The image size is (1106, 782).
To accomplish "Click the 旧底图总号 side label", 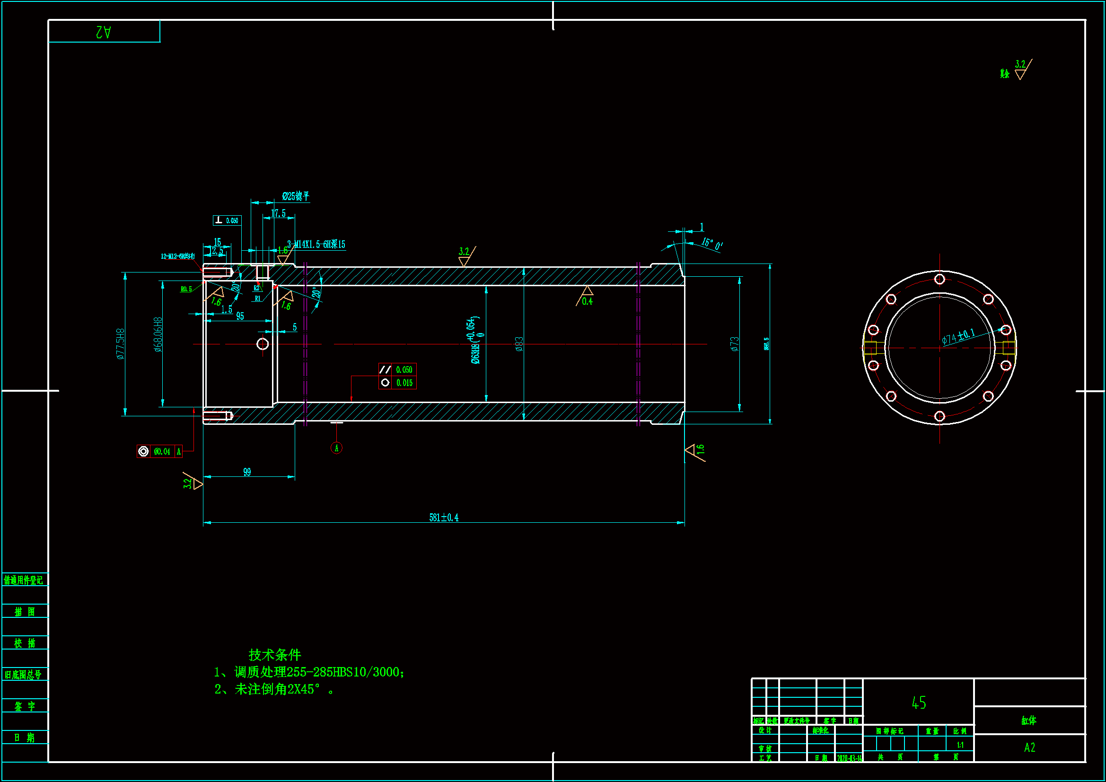I will point(23,675).
